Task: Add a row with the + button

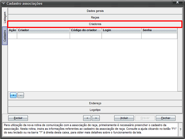Action: click(x=13, y=95)
